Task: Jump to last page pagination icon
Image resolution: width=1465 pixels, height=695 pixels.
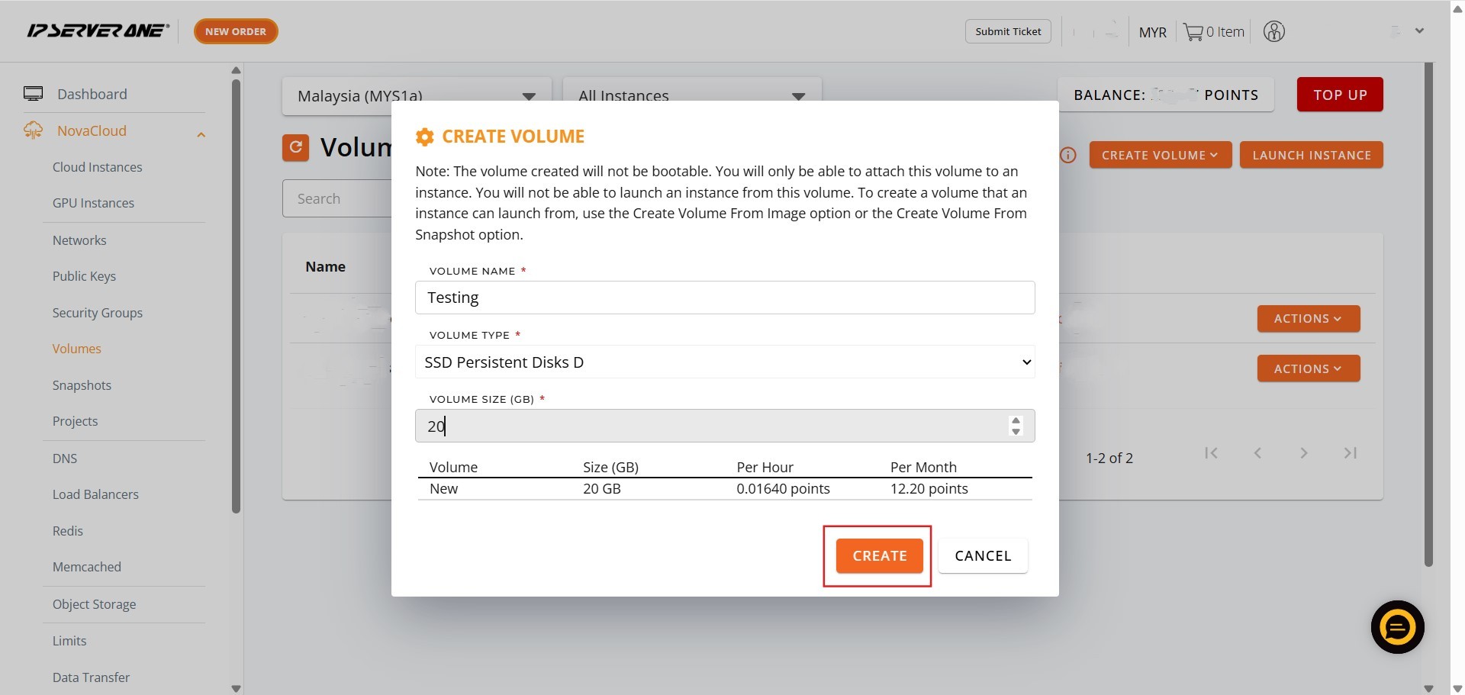Action: (x=1350, y=453)
